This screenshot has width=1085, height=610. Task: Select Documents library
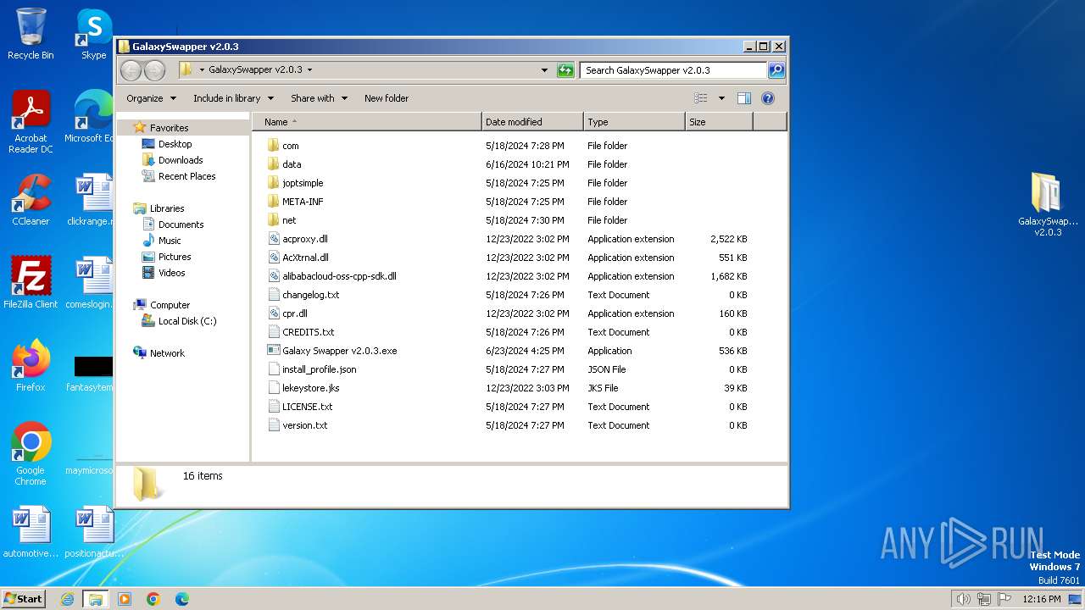point(181,225)
